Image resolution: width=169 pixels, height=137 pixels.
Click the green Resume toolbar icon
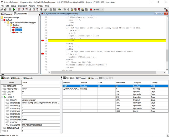pos(14,9)
